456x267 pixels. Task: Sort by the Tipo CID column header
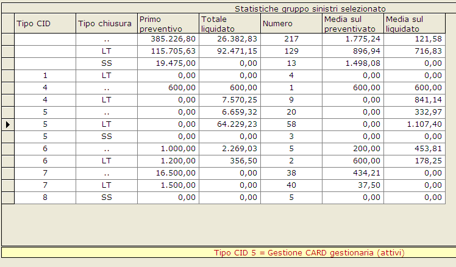click(x=45, y=24)
